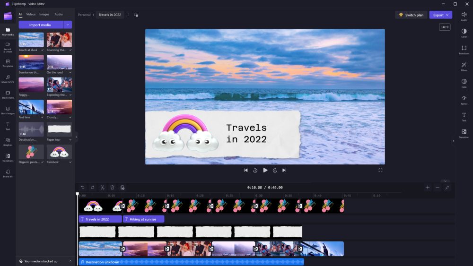Click the split scissors tool
Image resolution: width=473 pixels, height=266 pixels.
(102, 188)
